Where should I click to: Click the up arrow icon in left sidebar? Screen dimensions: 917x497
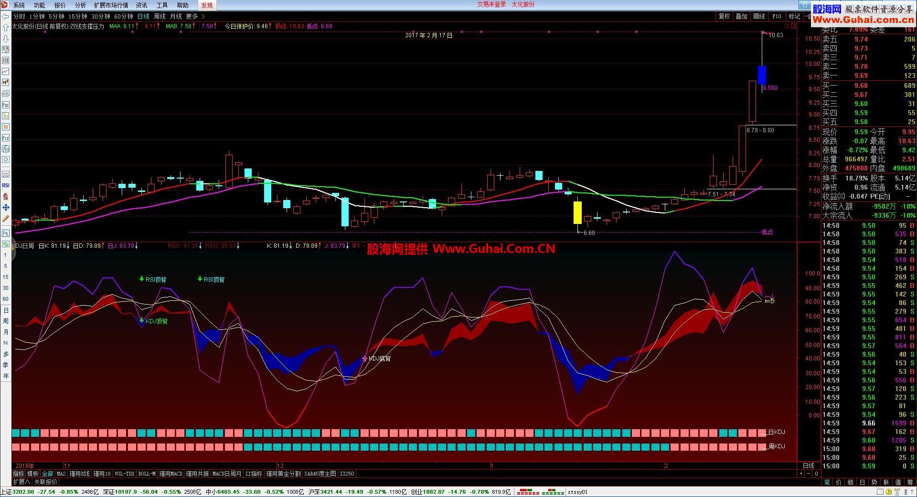point(6,28)
